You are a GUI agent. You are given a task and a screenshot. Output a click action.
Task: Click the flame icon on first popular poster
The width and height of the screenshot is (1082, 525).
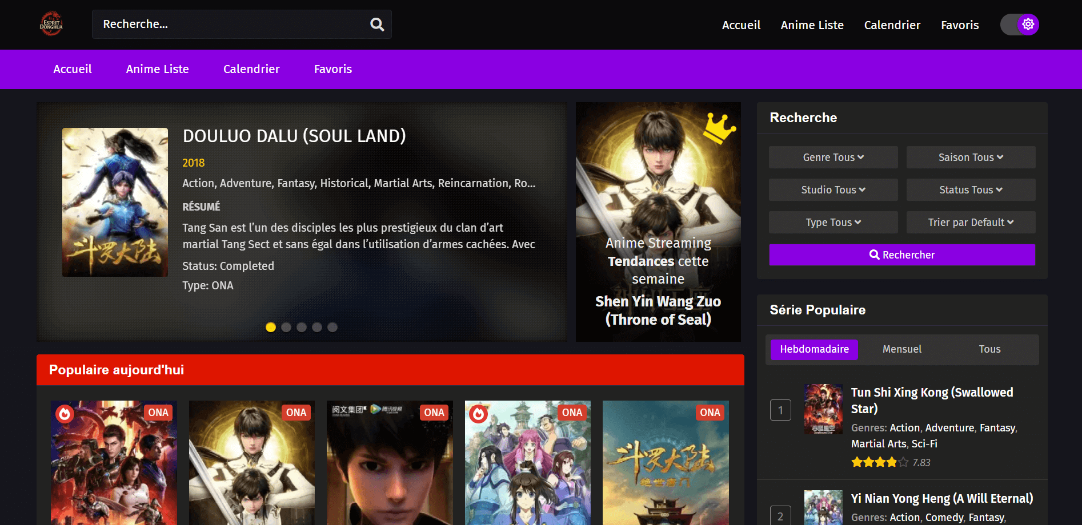tap(65, 414)
